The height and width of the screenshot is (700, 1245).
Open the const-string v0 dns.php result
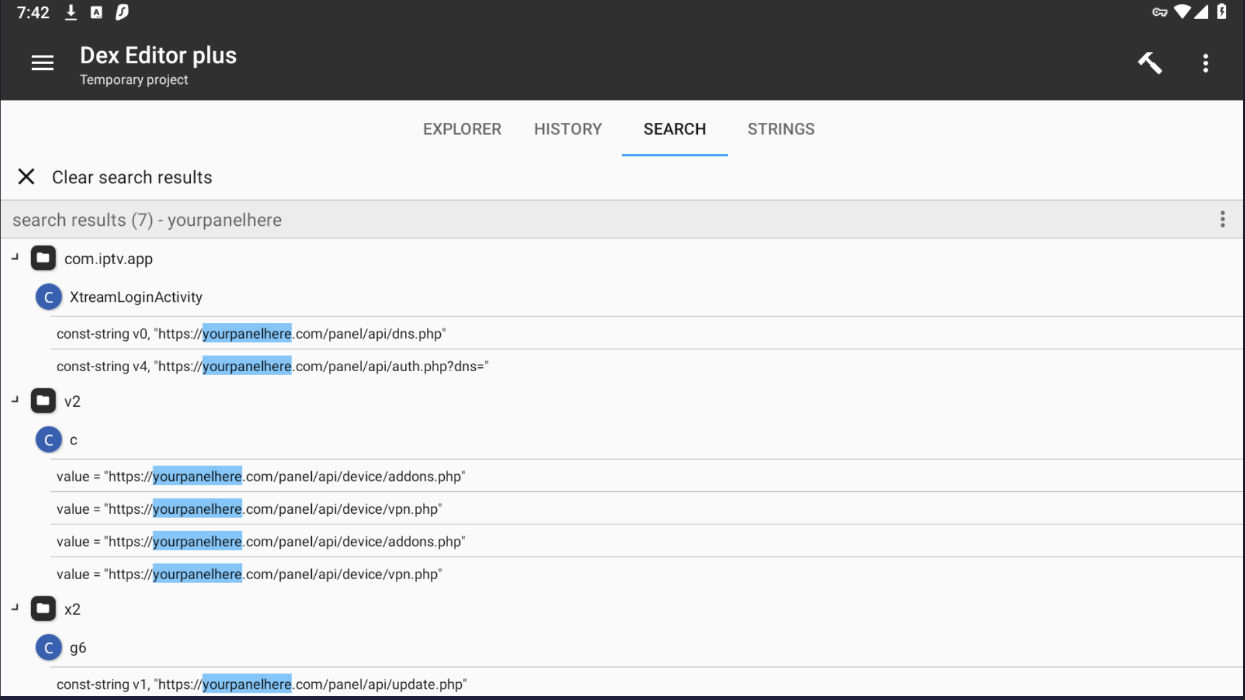pos(646,333)
